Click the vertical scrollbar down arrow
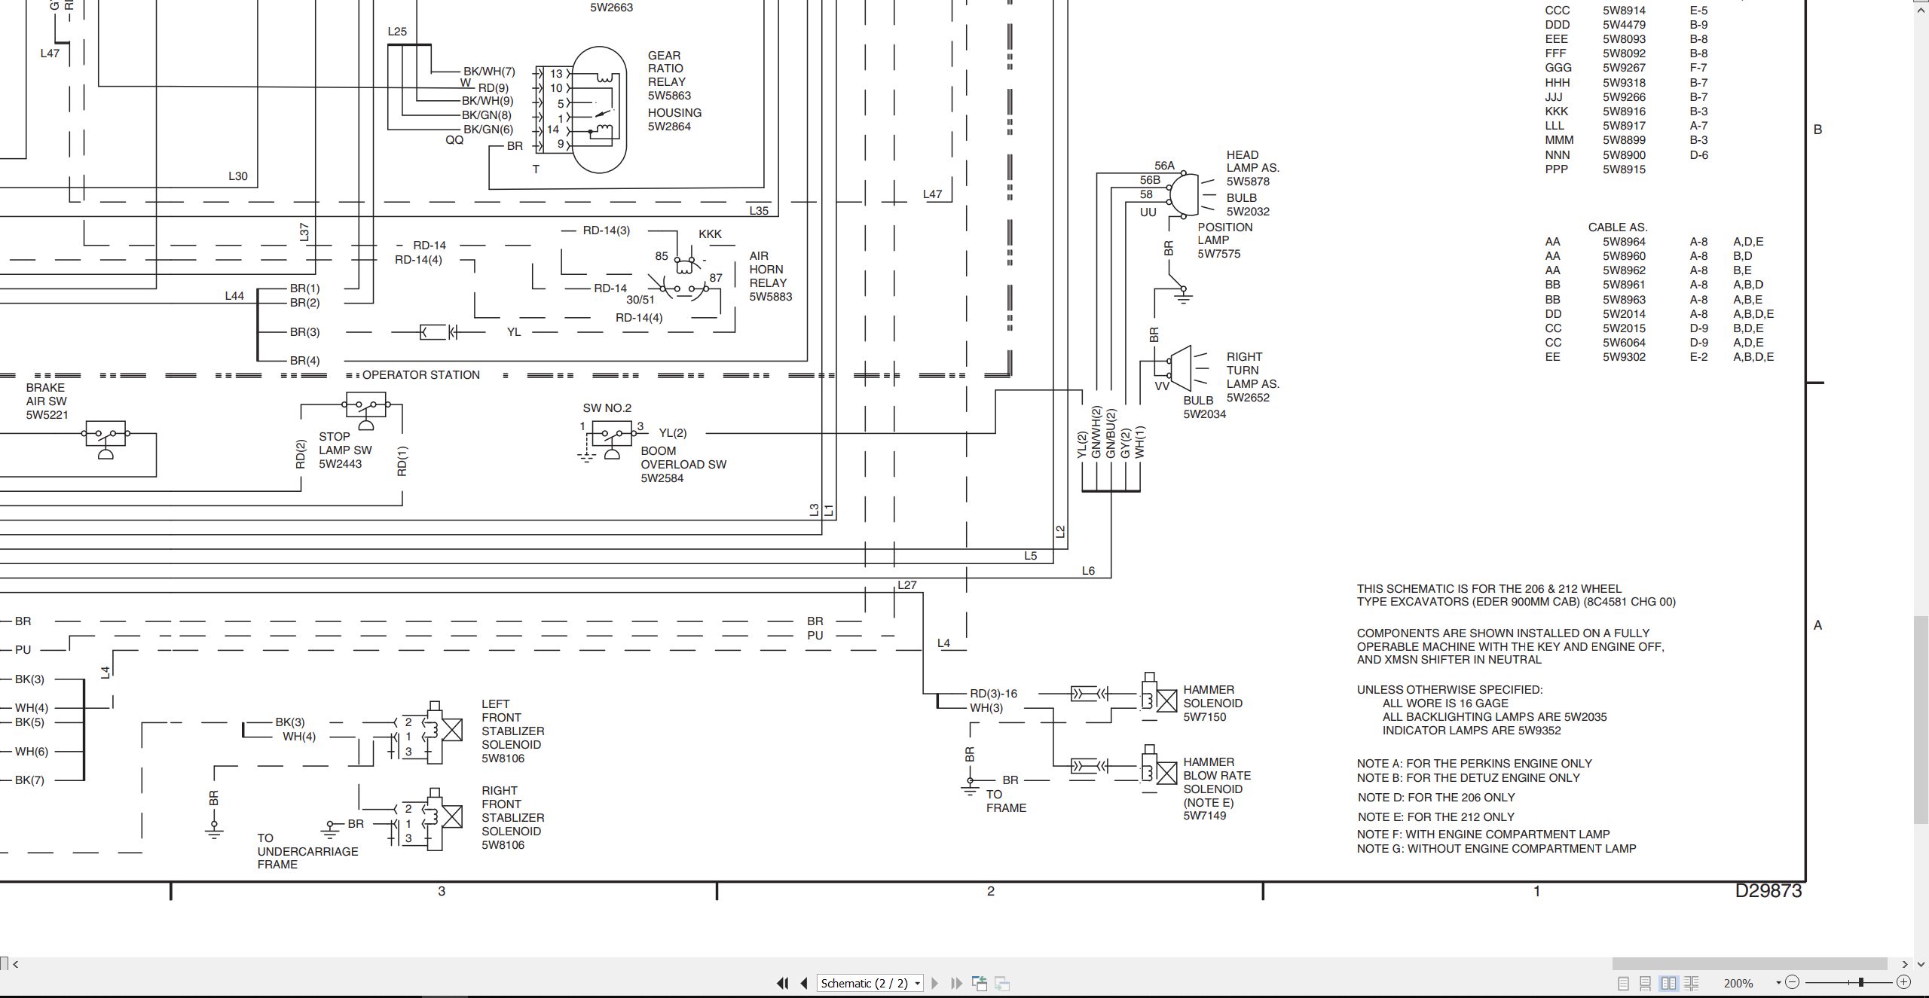The width and height of the screenshot is (1929, 998). (1921, 963)
